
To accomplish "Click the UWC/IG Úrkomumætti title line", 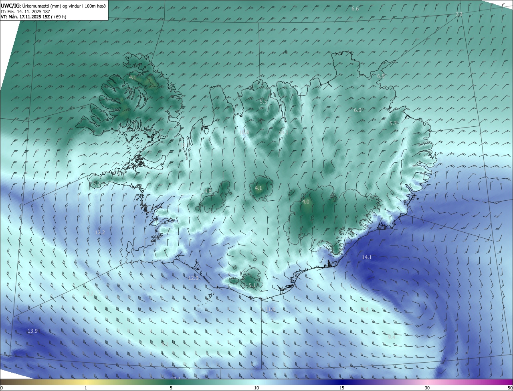I will [53, 6].
